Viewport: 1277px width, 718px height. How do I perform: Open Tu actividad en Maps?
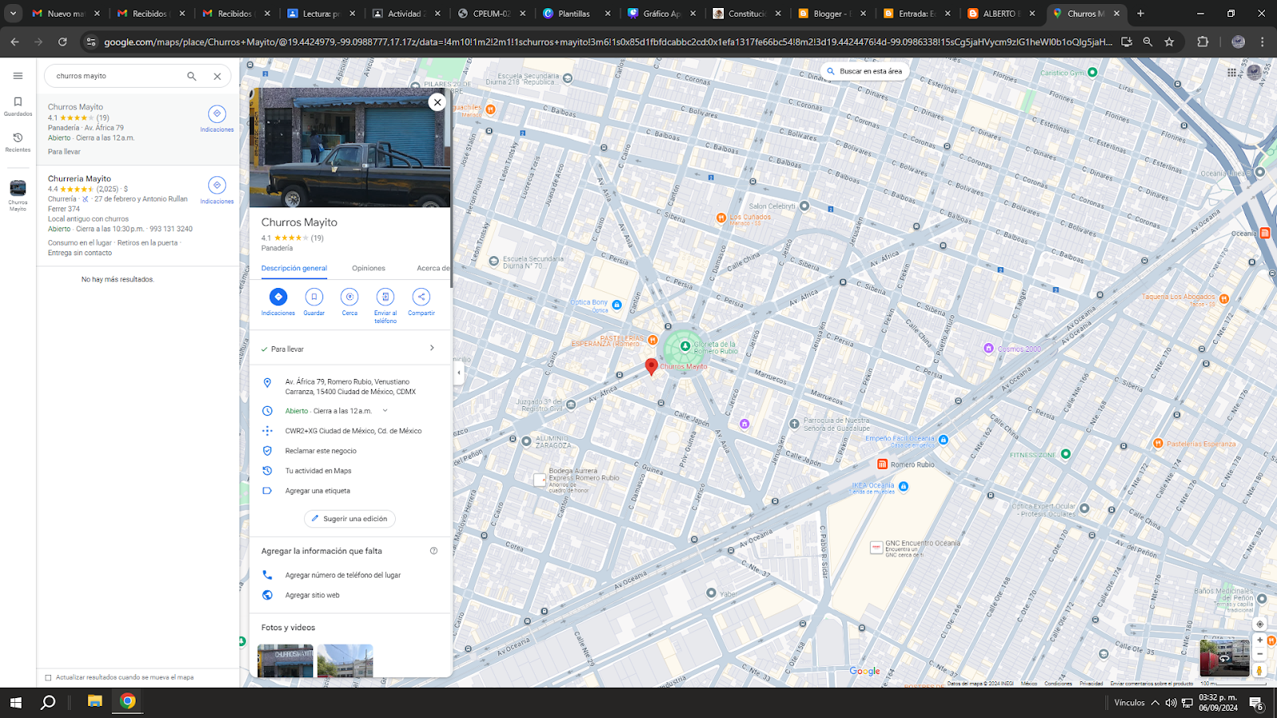tap(350, 471)
